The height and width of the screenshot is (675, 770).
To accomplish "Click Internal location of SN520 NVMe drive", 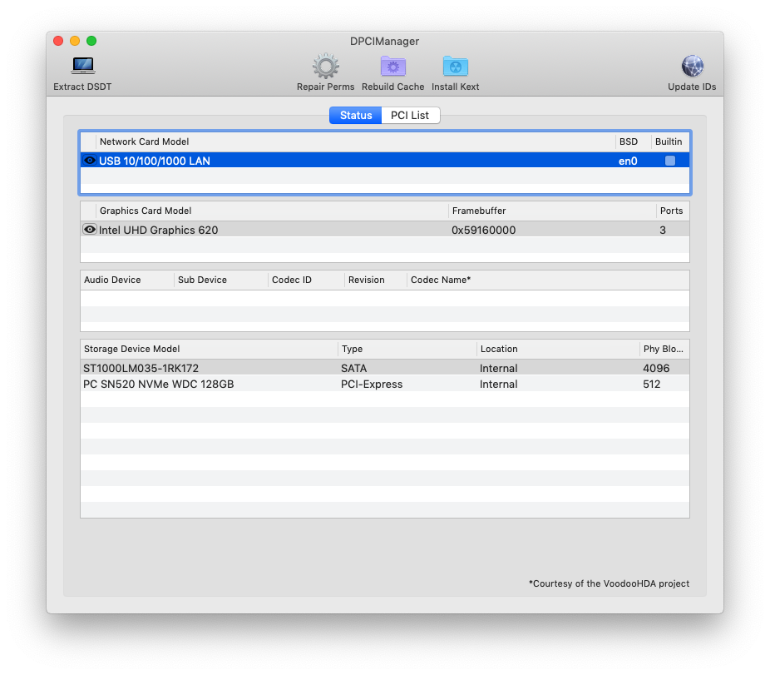I will pos(498,384).
